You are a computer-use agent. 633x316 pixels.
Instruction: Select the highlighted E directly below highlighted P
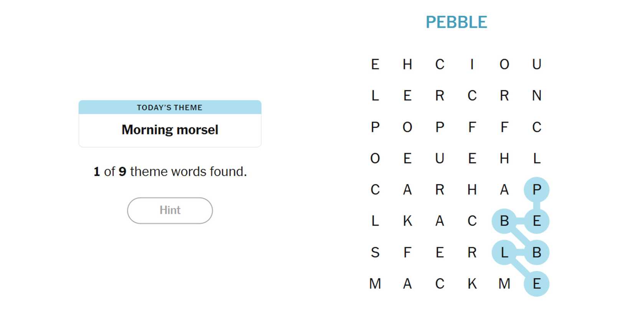click(536, 221)
